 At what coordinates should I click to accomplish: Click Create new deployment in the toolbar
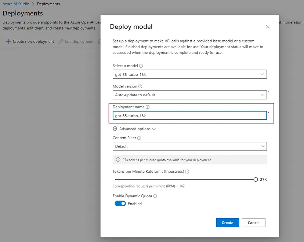pyautogui.click(x=30, y=41)
